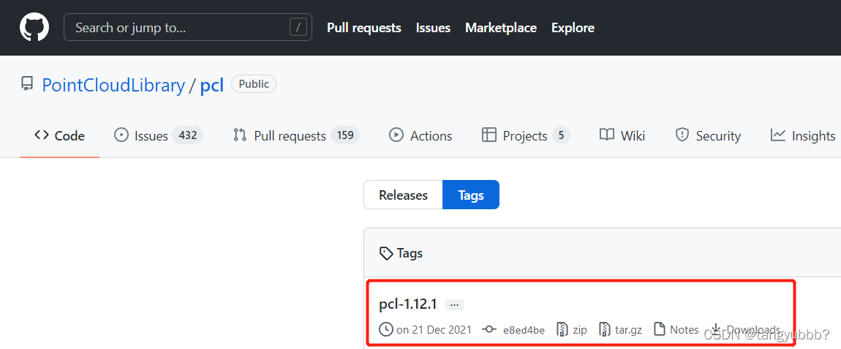Switch to the Releases view
Image resolution: width=841 pixels, height=349 pixels.
[x=404, y=195]
